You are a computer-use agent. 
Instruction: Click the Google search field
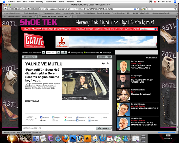point(160,9)
